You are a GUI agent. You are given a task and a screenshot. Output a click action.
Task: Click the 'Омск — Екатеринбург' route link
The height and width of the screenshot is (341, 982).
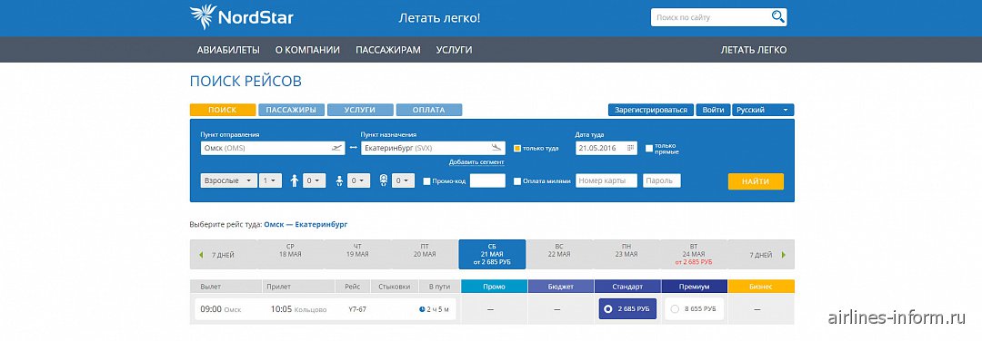[306, 224]
